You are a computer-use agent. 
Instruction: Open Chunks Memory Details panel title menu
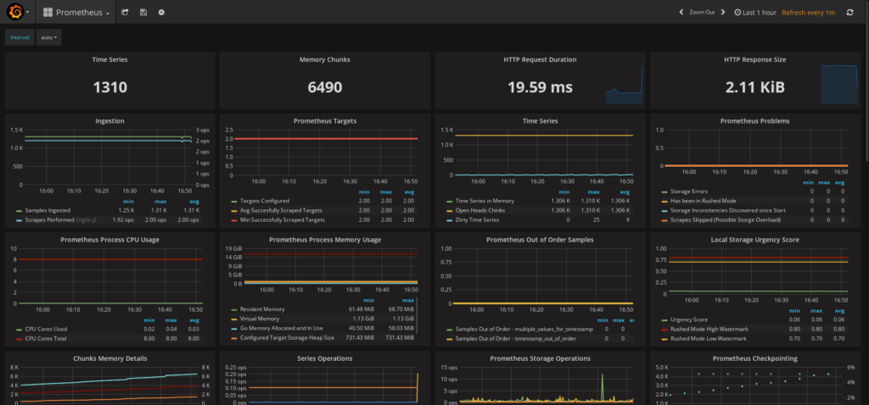coord(109,358)
